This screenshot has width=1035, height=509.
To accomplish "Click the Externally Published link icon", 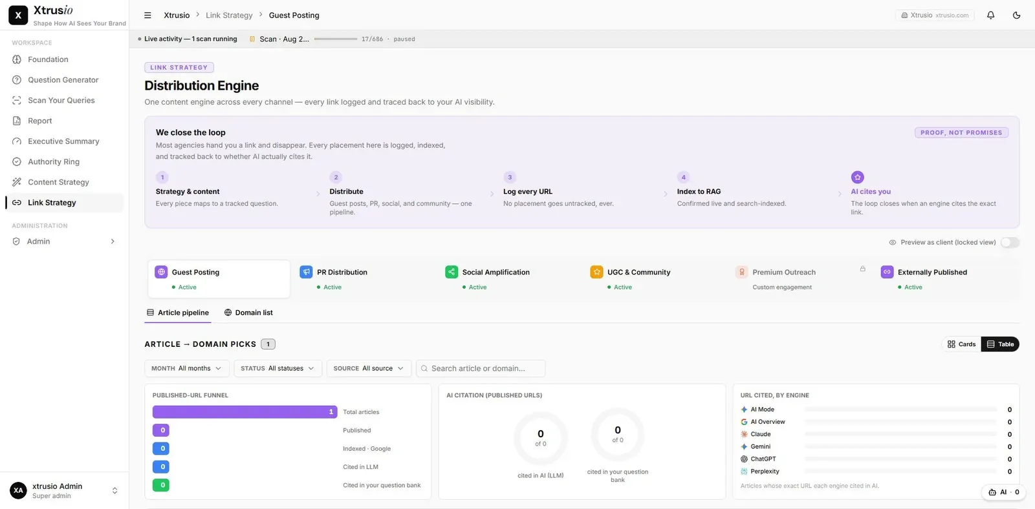I will coord(887,272).
